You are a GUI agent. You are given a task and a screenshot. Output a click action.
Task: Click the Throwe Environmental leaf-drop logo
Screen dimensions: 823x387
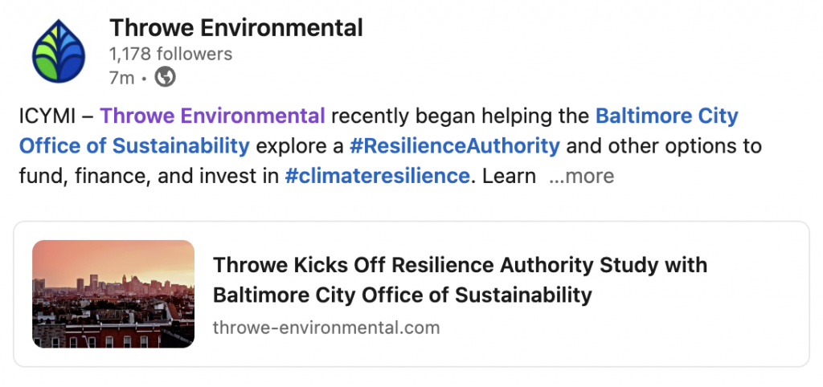(58, 51)
